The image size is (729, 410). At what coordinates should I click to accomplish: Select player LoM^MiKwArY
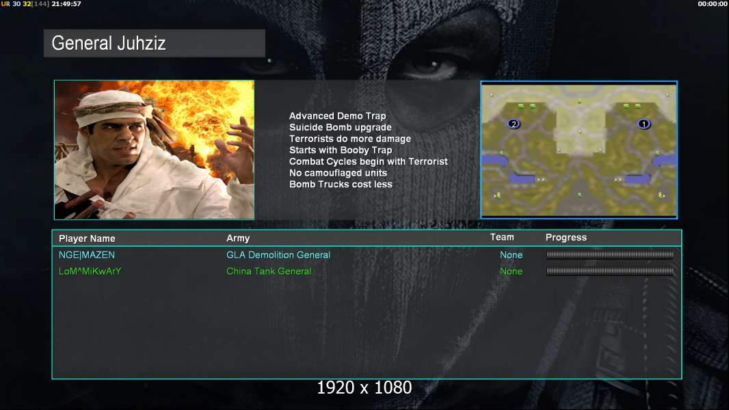click(90, 271)
